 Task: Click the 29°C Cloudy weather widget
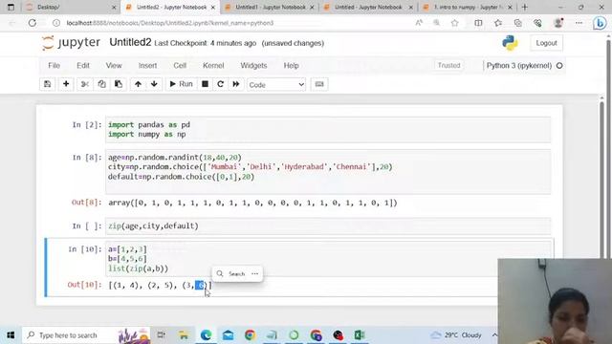click(x=456, y=335)
